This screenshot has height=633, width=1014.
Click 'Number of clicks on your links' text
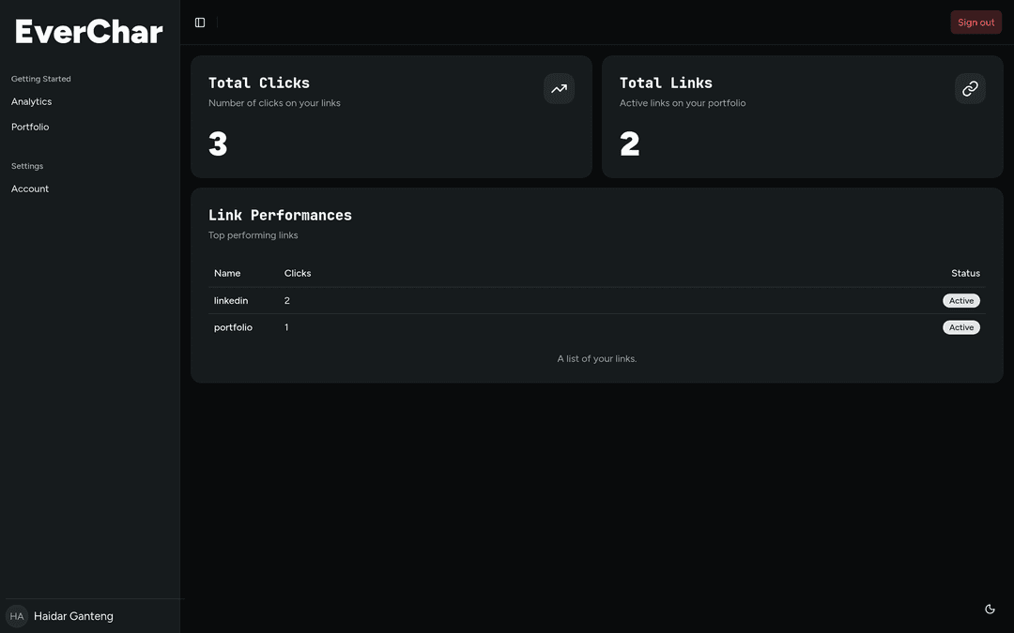click(274, 103)
